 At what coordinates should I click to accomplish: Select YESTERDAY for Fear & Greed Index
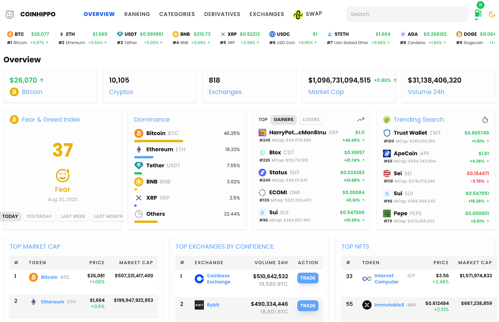coord(39,216)
